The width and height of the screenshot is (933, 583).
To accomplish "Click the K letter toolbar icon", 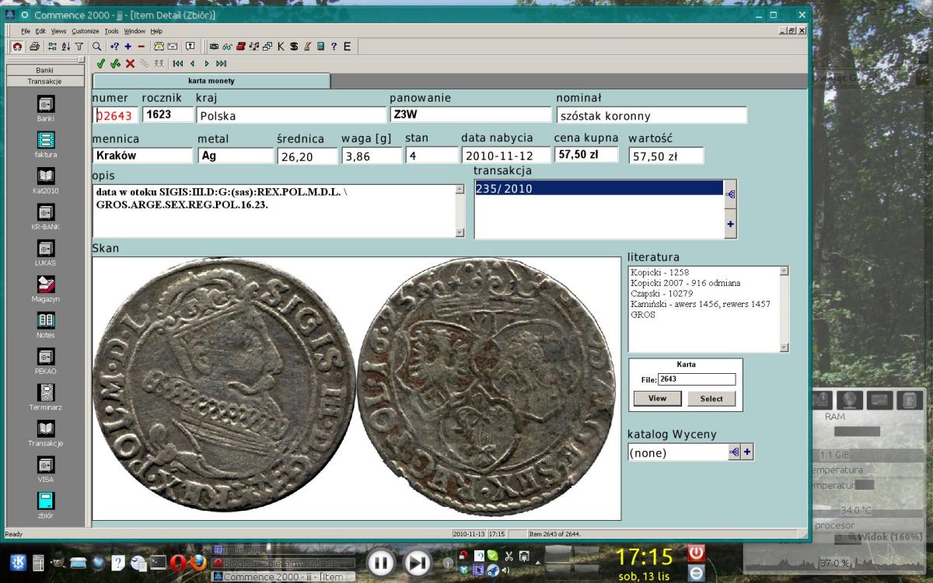I will click(x=281, y=47).
